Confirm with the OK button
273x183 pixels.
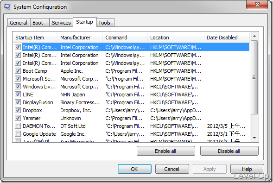pos(134,169)
